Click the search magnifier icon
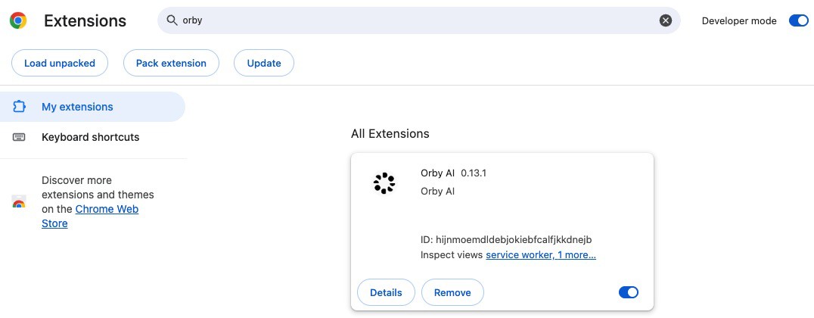 point(172,20)
